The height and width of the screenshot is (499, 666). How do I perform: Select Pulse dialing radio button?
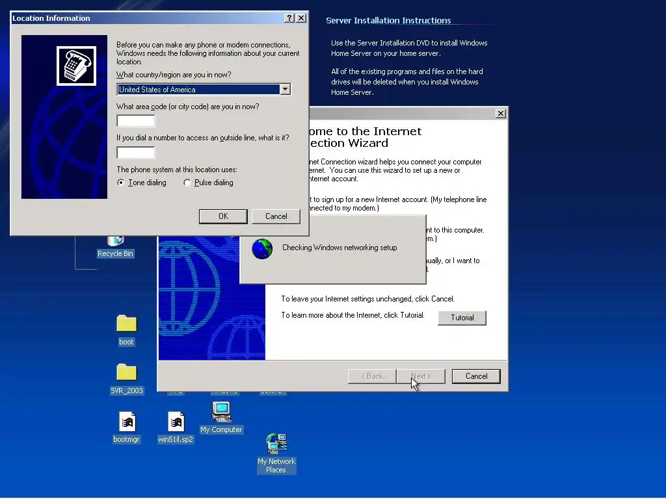tap(187, 183)
